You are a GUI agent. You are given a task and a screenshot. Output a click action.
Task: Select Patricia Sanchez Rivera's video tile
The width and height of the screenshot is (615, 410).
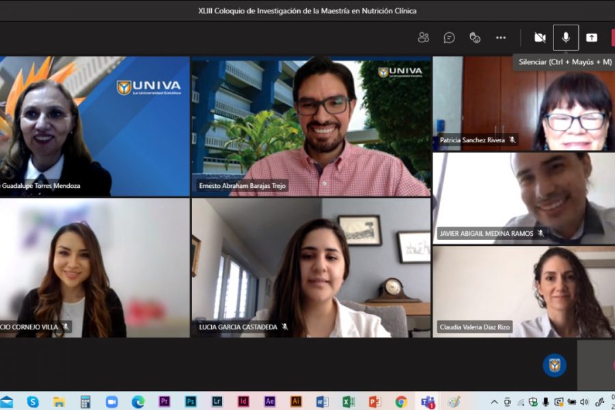click(523, 104)
